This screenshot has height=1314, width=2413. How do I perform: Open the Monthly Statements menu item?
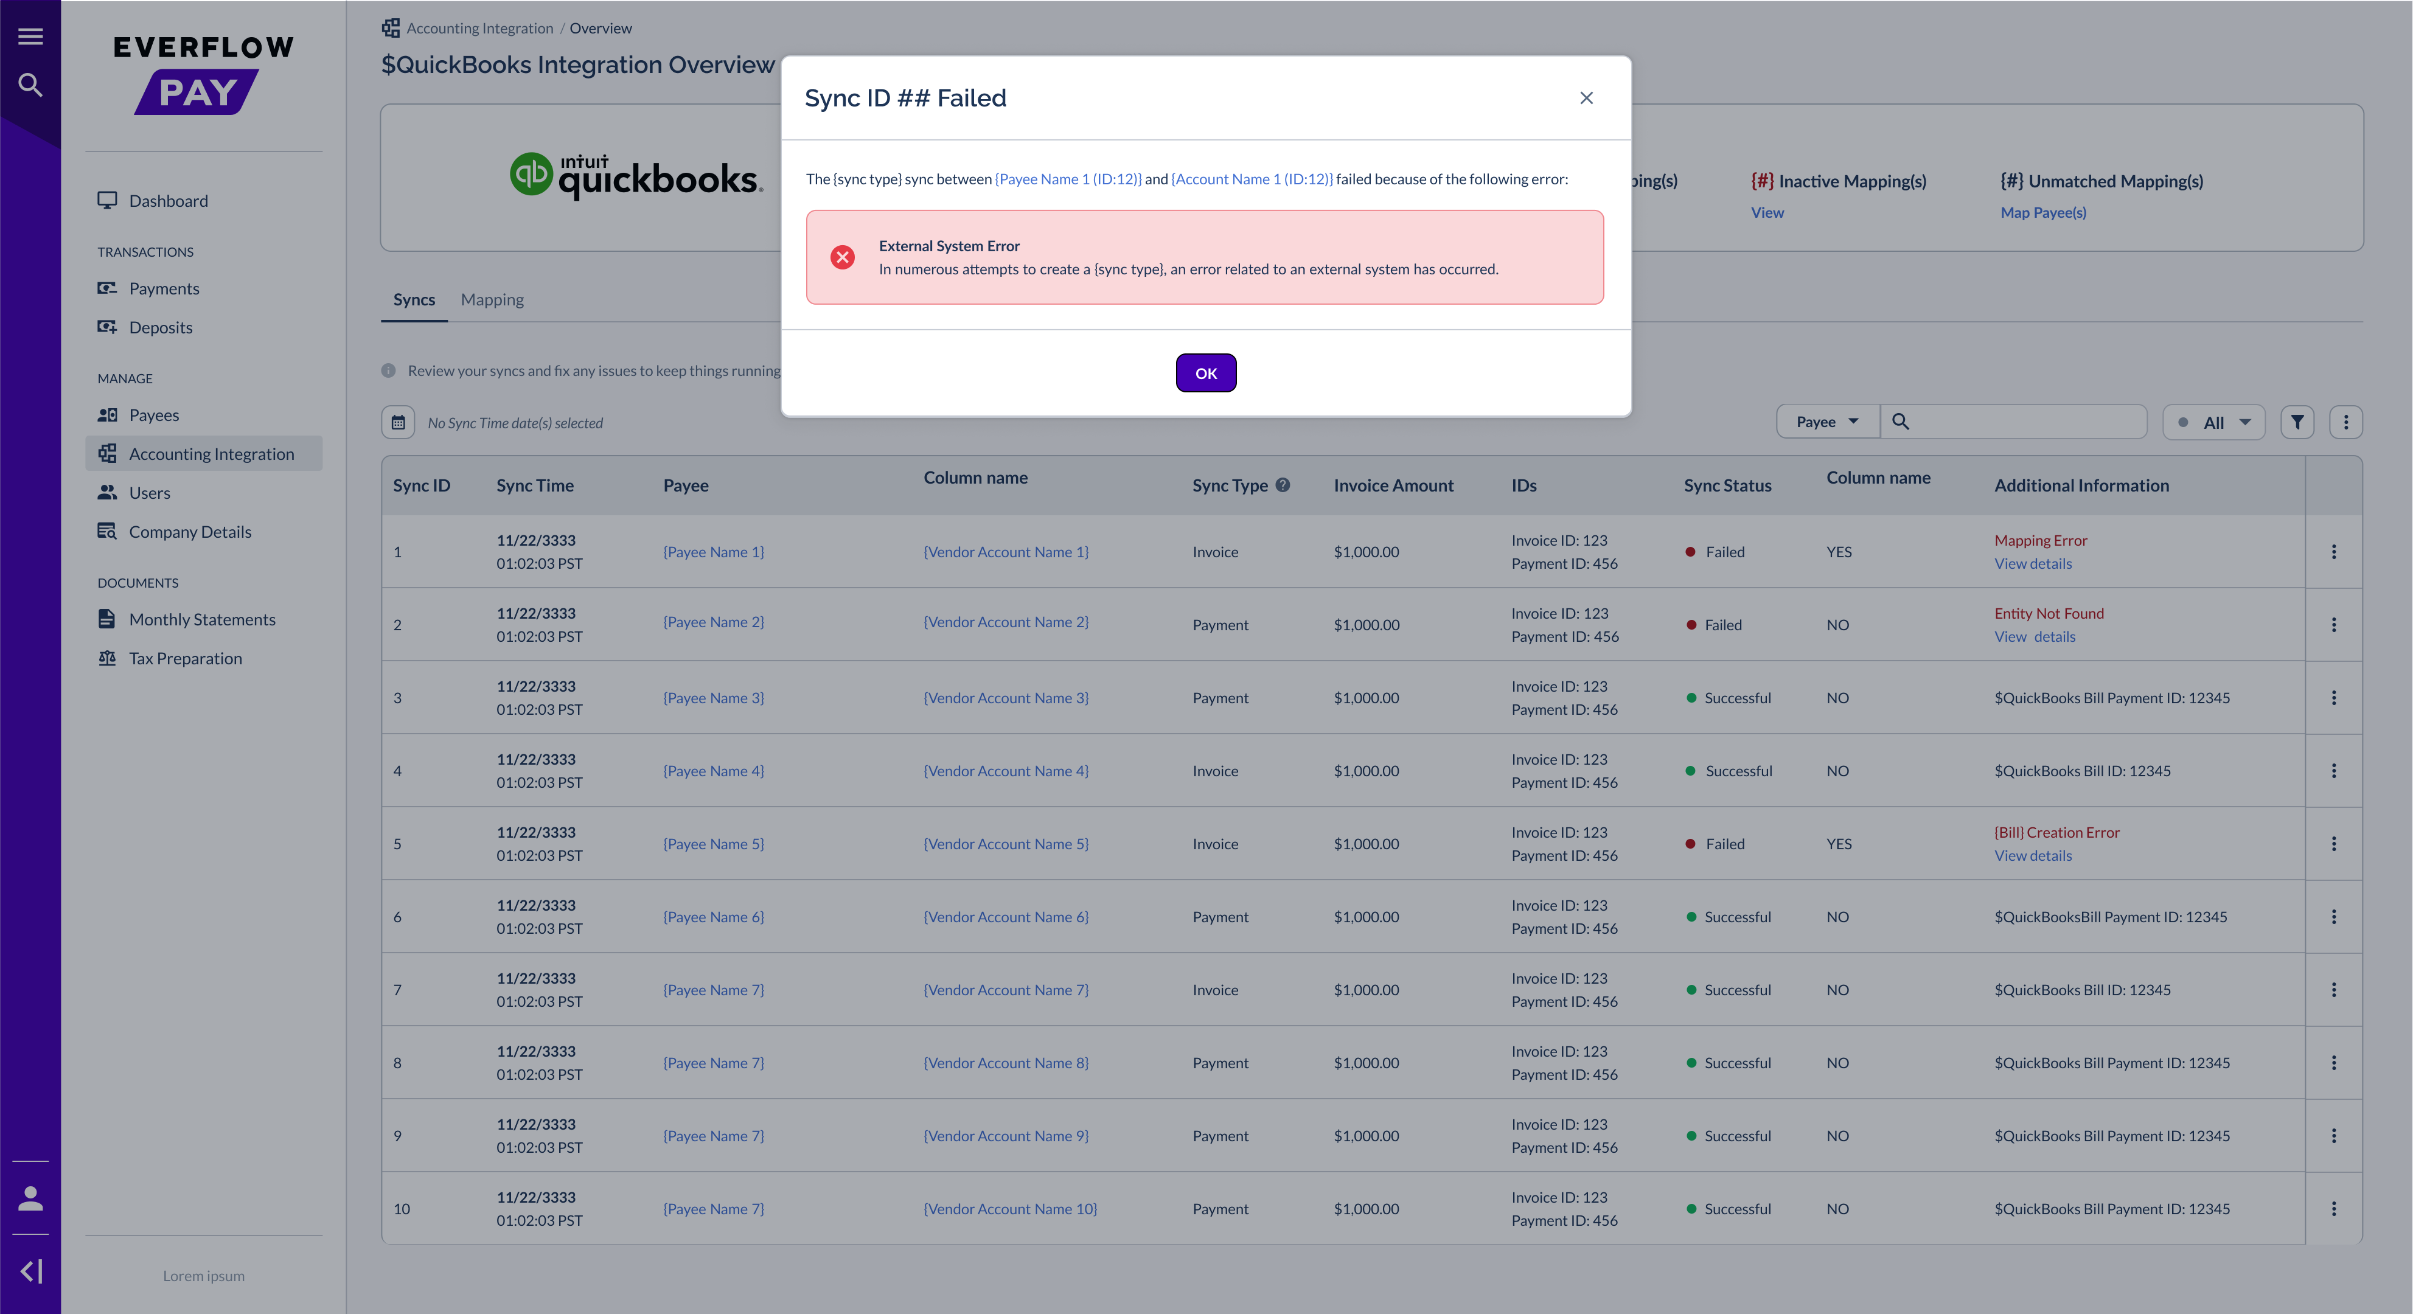click(201, 618)
